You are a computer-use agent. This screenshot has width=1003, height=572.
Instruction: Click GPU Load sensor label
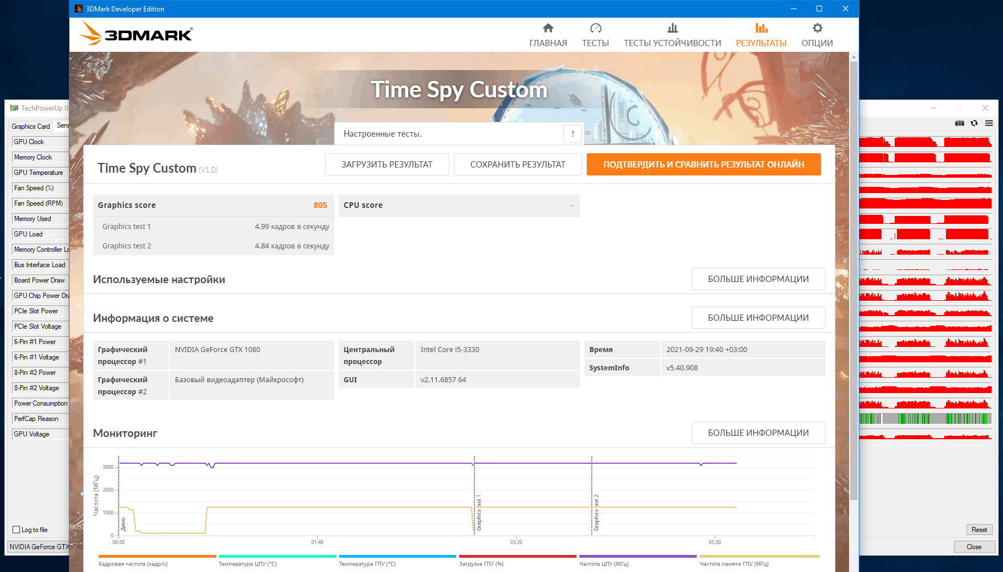pyautogui.click(x=40, y=234)
